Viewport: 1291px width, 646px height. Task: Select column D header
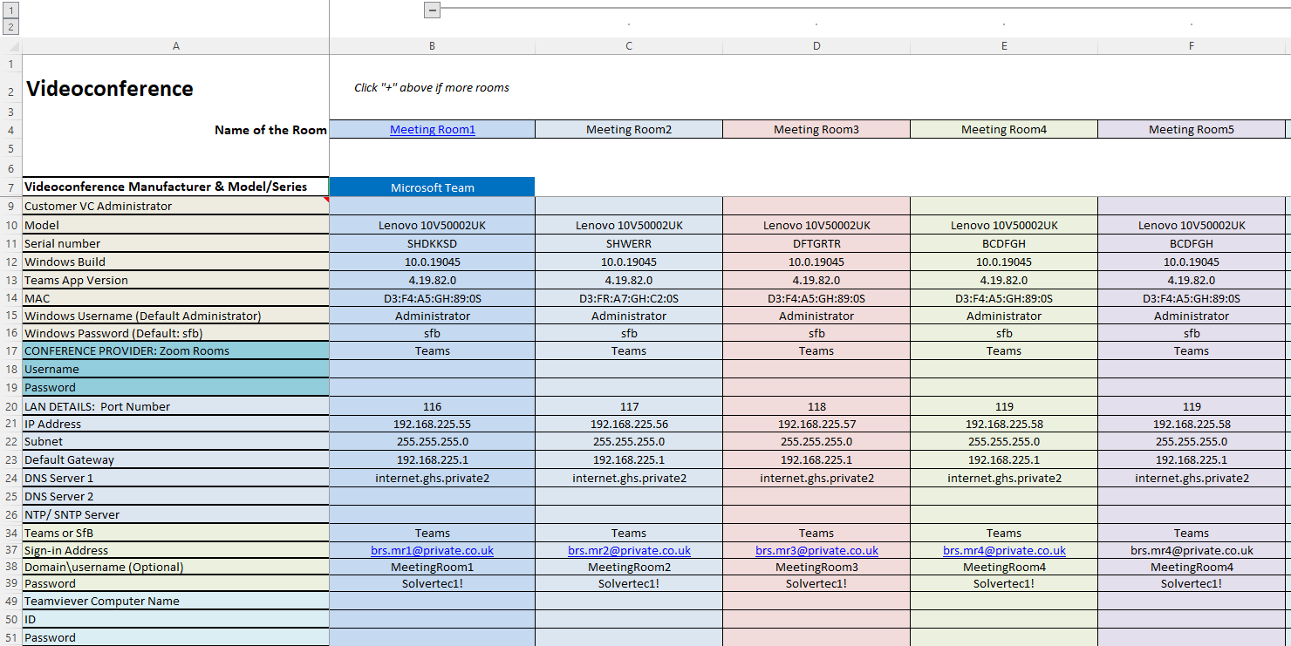(816, 46)
